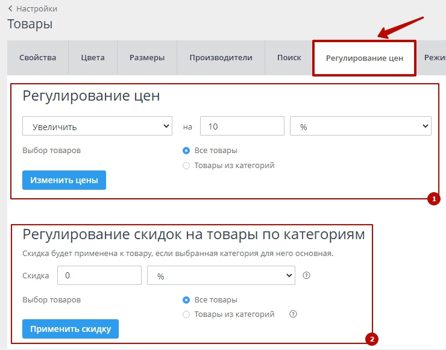Select Все товары for price adjustment

tap(186, 151)
